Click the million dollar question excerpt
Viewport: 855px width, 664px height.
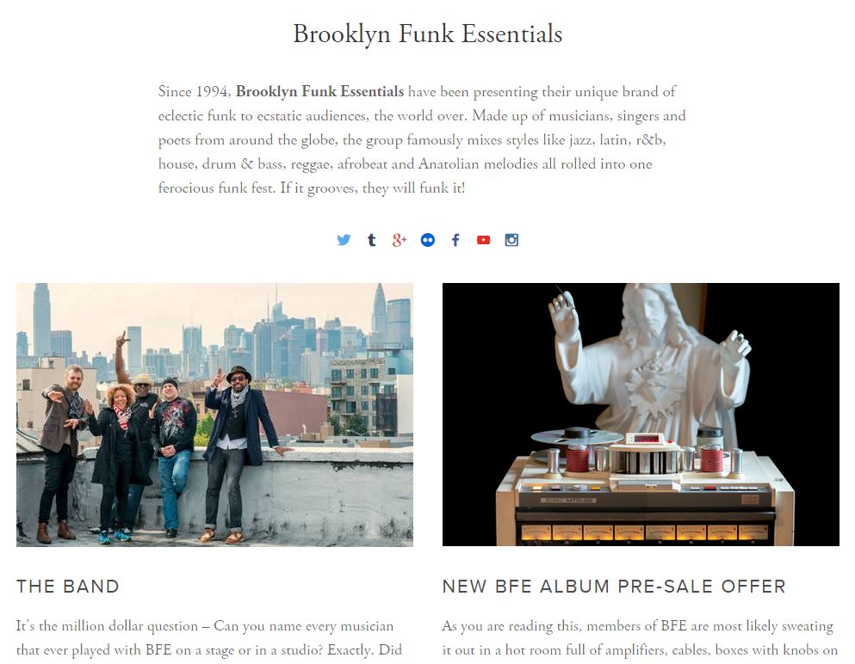coord(209,638)
